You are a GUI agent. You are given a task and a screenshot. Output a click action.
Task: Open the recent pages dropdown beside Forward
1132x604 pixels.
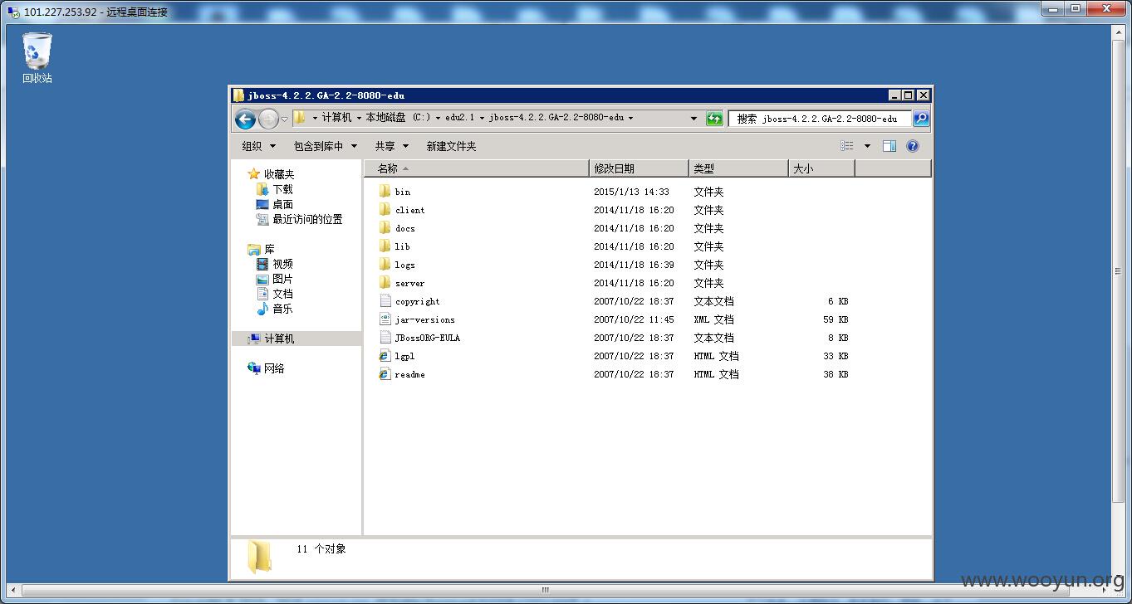[x=284, y=119]
